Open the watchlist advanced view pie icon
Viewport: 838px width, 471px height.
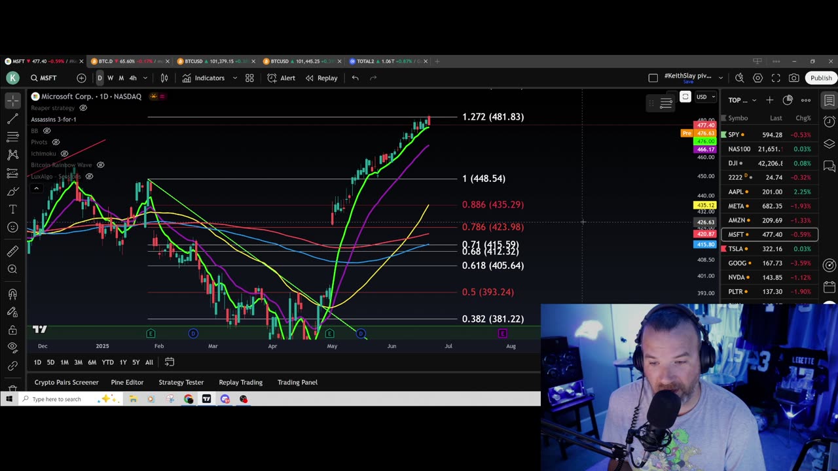(x=788, y=100)
